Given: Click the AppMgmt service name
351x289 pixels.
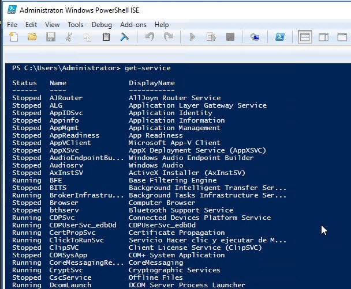Looking at the screenshot, I should coord(64,128).
